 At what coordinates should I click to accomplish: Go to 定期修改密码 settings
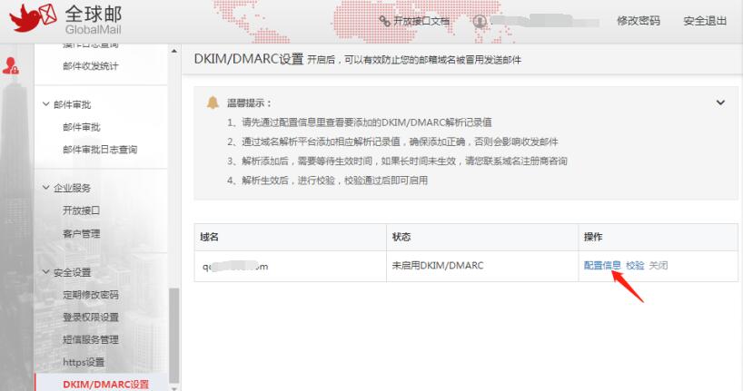pyautogui.click(x=90, y=295)
